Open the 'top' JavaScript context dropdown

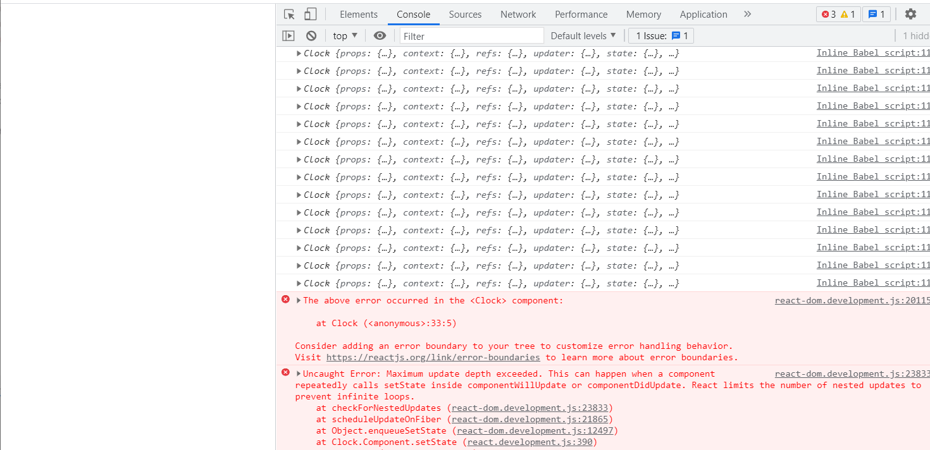pyautogui.click(x=345, y=36)
